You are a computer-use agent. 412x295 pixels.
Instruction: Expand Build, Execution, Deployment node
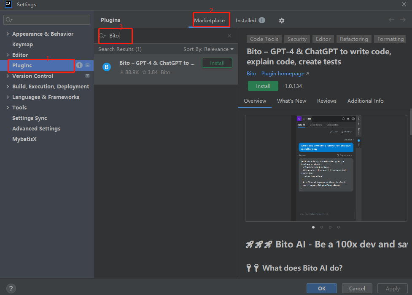pyautogui.click(x=7, y=86)
